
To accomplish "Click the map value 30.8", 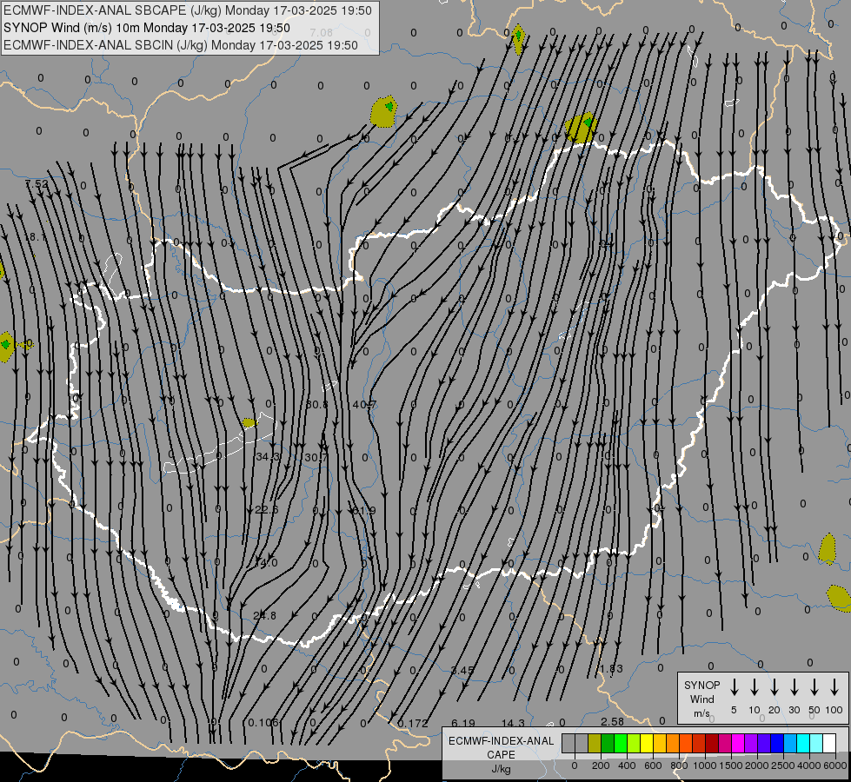I will click(317, 404).
